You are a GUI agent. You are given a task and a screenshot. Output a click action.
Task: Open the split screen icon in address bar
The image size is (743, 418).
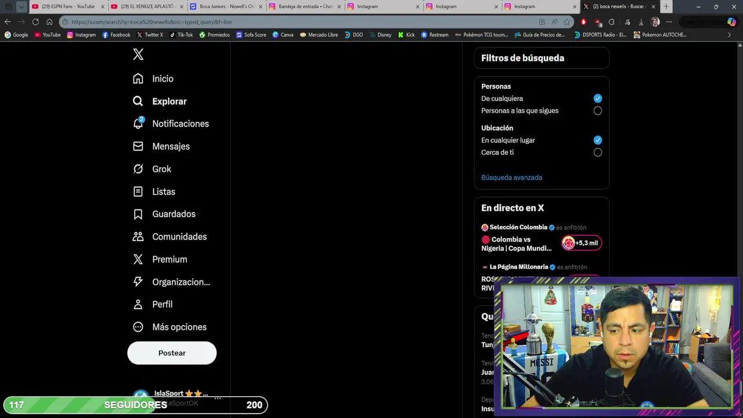[542, 22]
